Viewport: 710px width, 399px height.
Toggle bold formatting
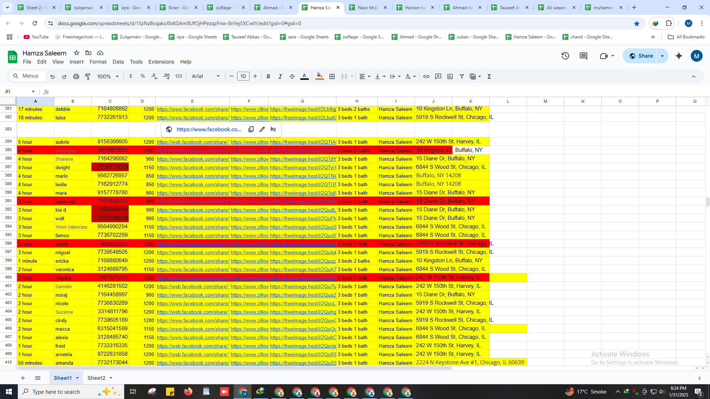[x=268, y=76]
